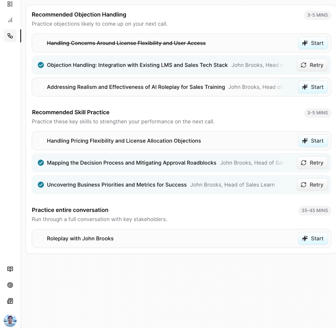
Task: Open Addressing Realism and Effectiveness item title
Action: click(x=136, y=87)
